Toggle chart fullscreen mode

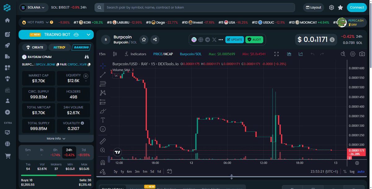277,54
